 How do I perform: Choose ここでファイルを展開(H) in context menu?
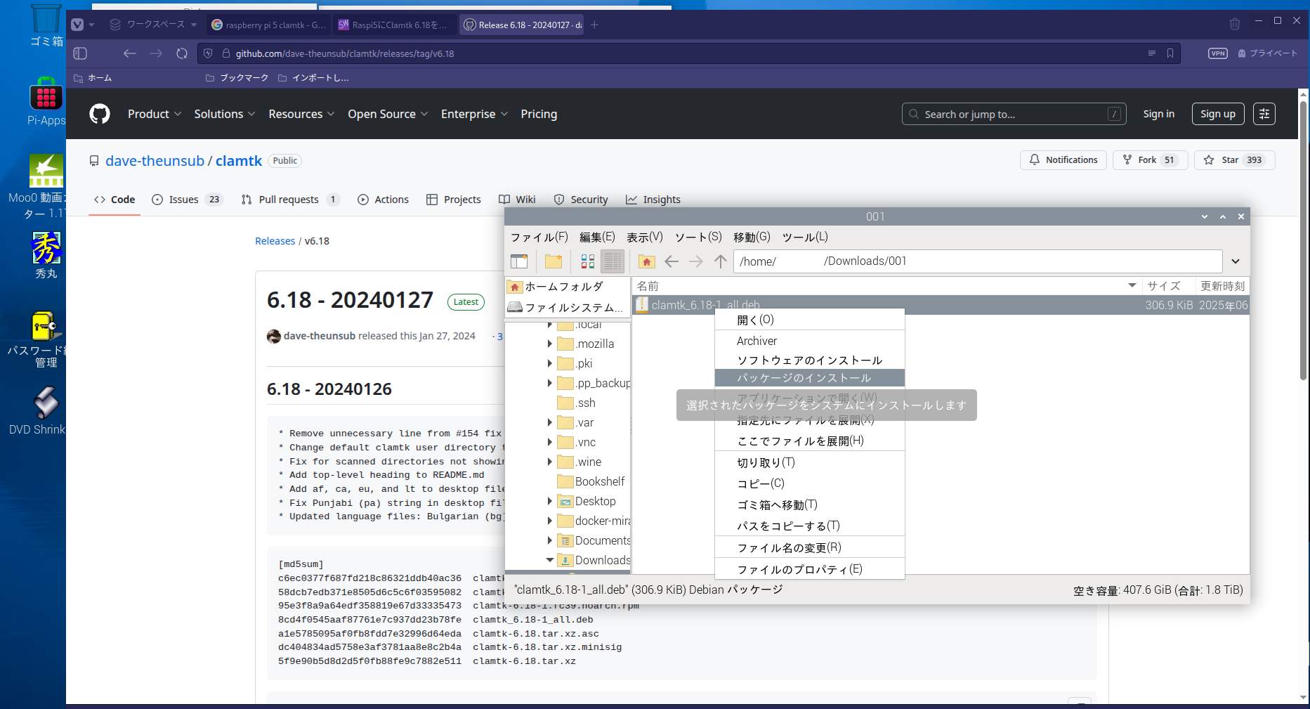[x=809, y=441]
